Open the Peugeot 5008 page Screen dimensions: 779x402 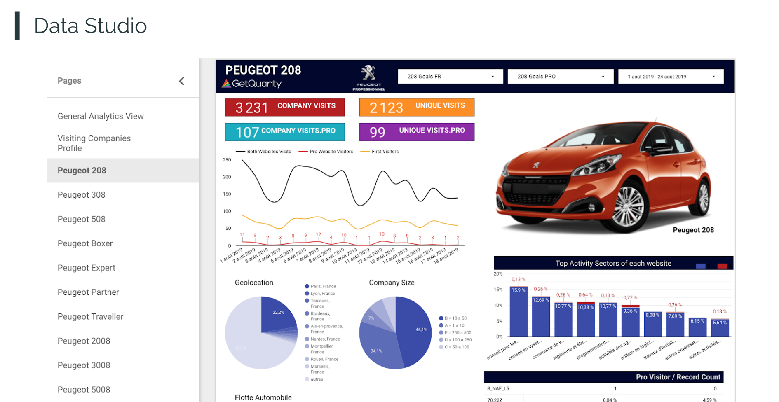click(84, 389)
